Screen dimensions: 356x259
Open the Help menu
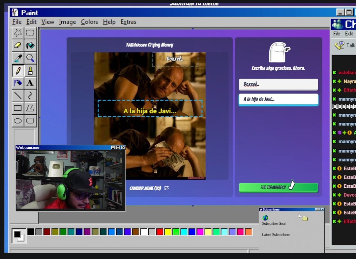[109, 22]
